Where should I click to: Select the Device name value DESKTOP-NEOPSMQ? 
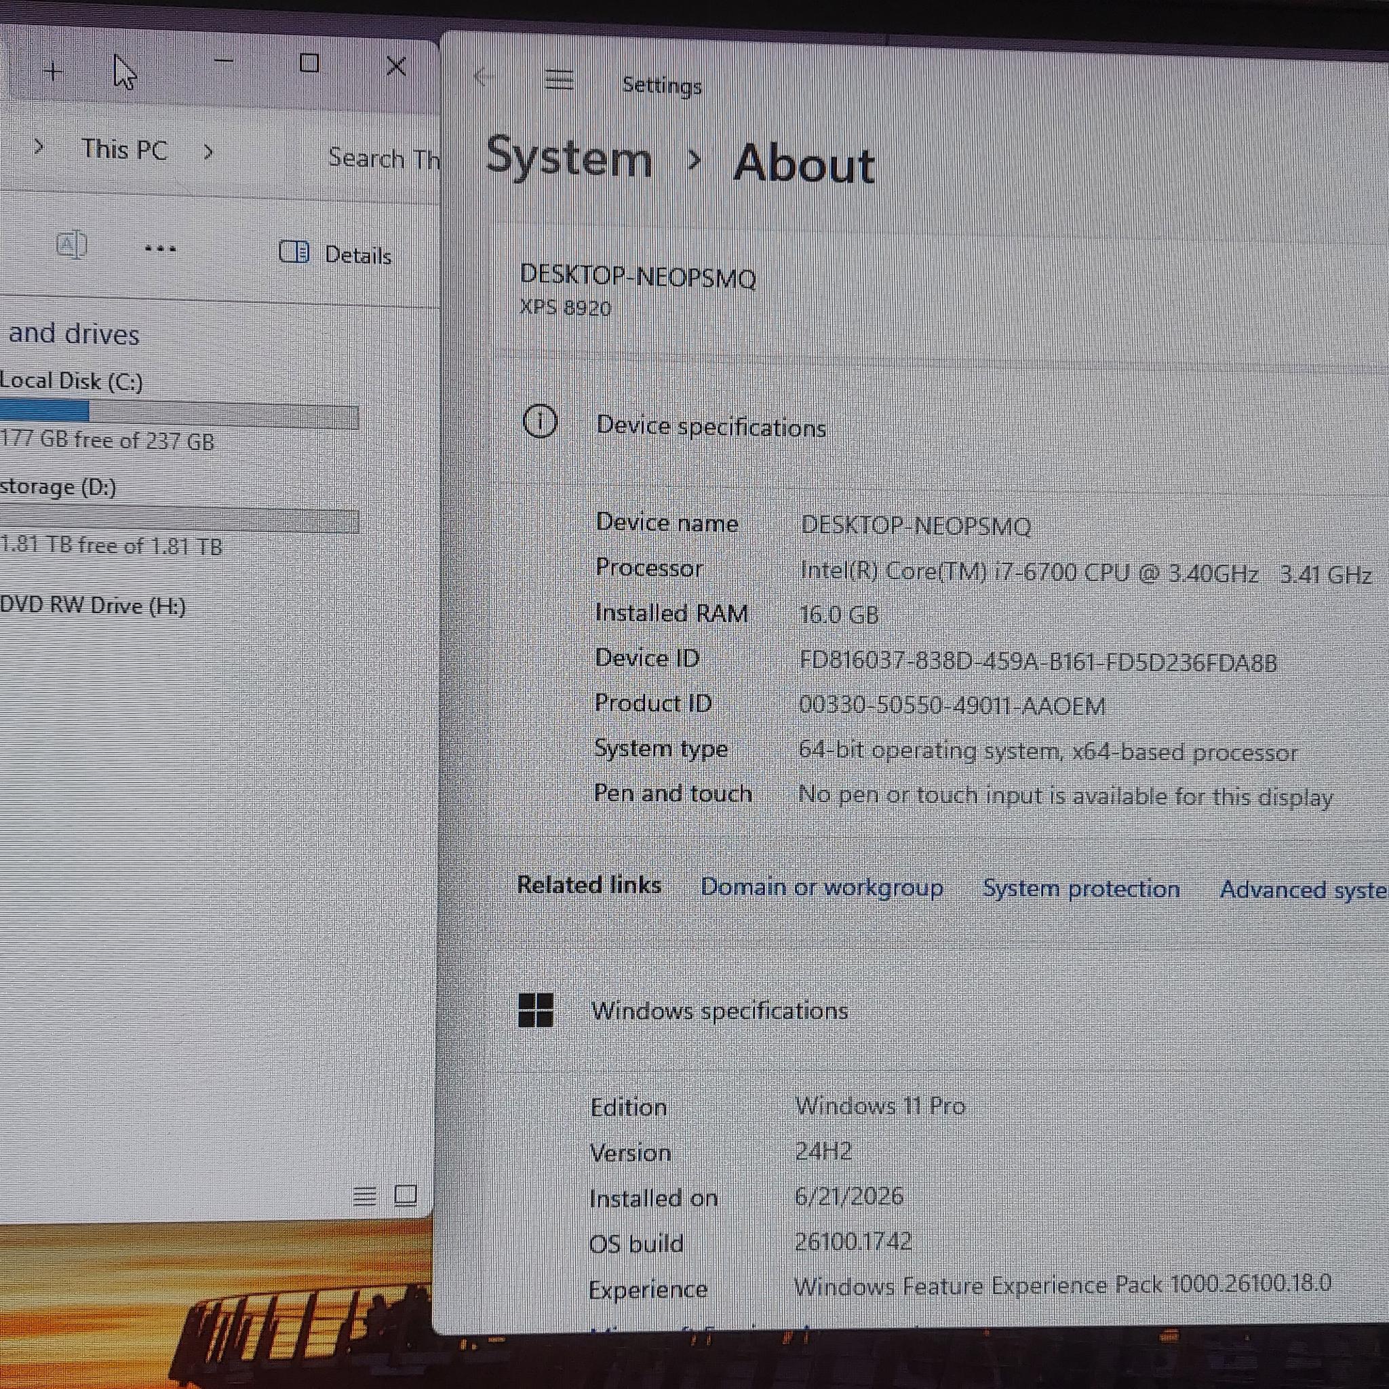pyautogui.click(x=916, y=526)
